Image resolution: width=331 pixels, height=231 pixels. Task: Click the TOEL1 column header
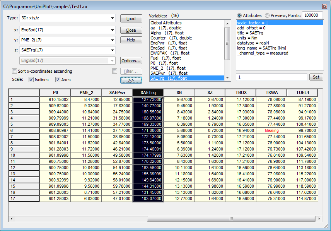(x=302, y=93)
